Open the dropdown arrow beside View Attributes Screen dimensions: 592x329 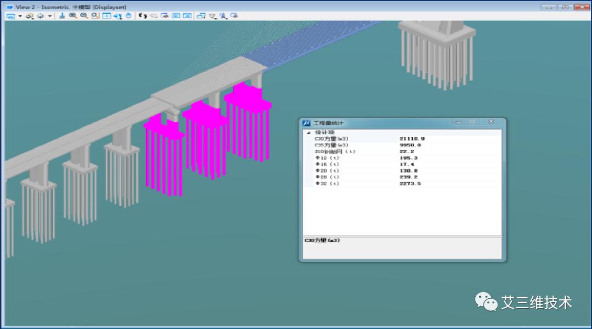[x=20, y=16]
